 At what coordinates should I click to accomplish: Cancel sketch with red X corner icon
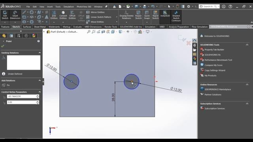pyautogui.click(x=189, y=43)
